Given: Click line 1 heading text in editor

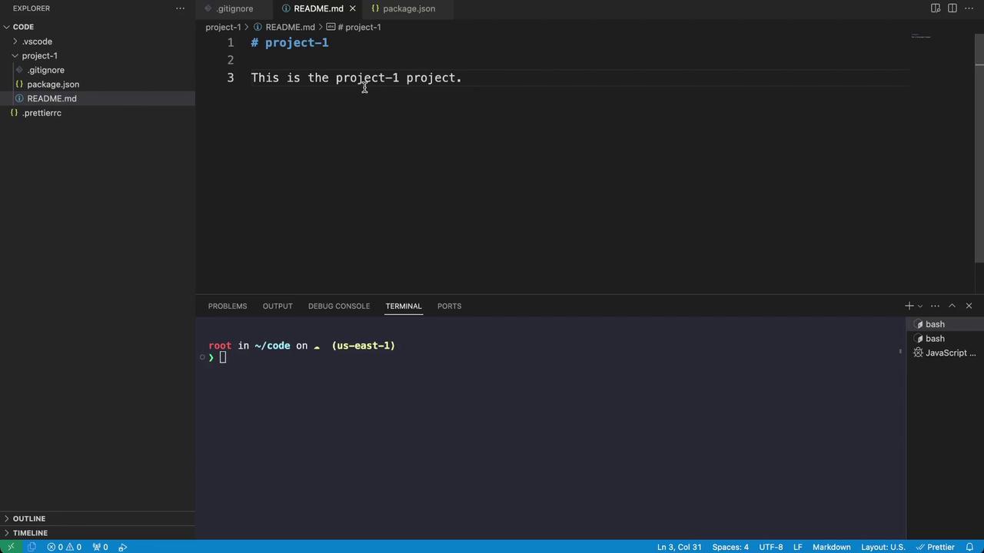Looking at the screenshot, I should [290, 42].
